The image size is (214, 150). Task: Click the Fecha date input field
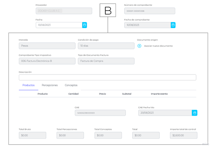coord(59,25)
